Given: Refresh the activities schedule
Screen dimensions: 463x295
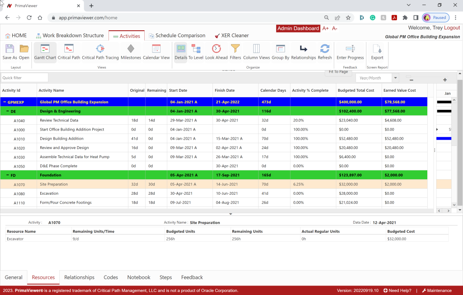Looking at the screenshot, I should [x=325, y=52].
